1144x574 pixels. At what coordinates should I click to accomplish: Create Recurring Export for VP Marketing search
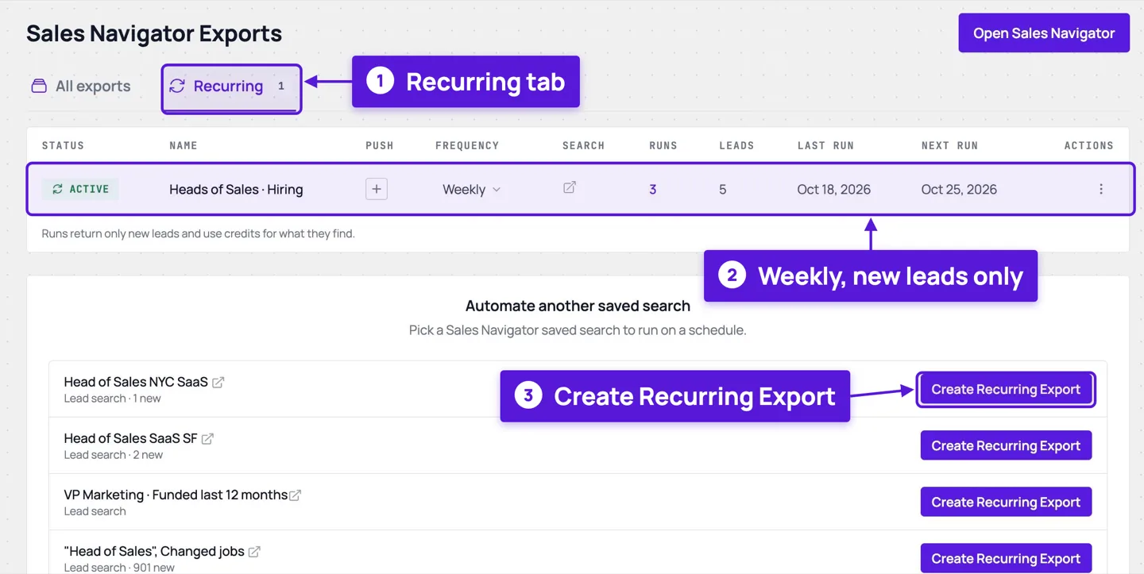(x=1006, y=502)
